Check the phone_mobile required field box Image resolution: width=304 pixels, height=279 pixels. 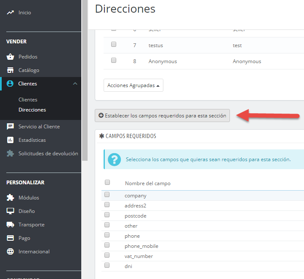click(x=107, y=245)
